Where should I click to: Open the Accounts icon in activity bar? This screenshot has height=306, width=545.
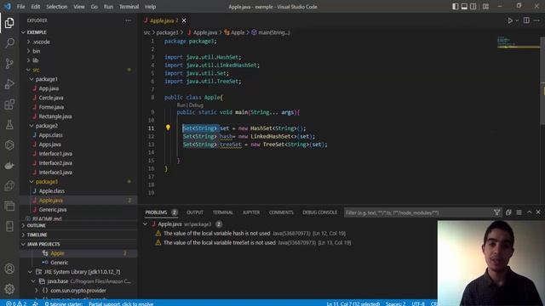pyautogui.click(x=9, y=269)
